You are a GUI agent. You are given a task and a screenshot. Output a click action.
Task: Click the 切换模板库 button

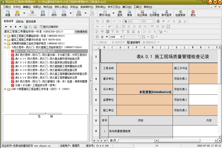click(x=81, y=32)
